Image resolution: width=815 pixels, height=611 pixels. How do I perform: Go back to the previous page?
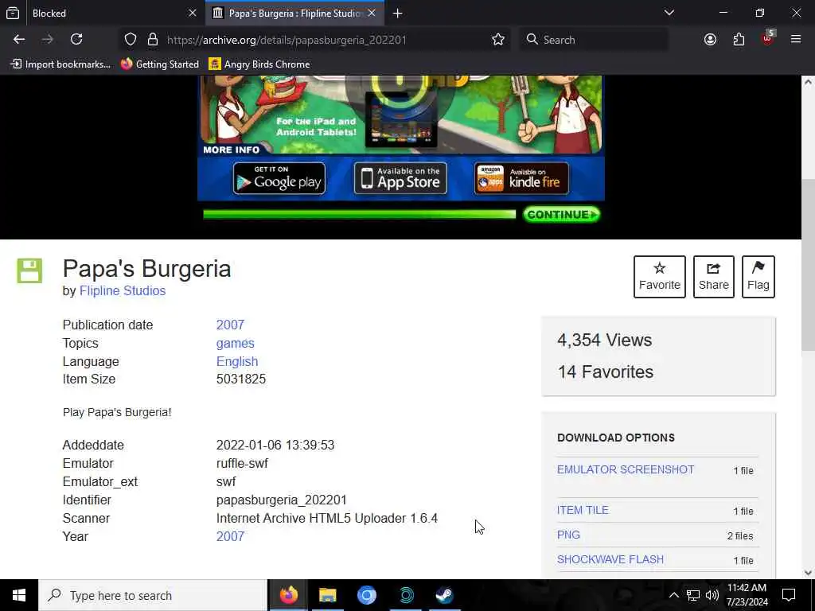19,40
